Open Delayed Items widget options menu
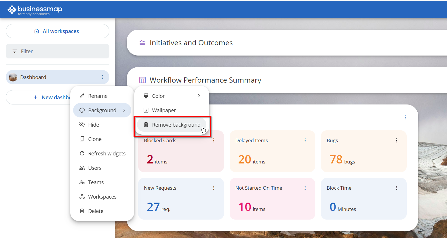This screenshot has height=238, width=447. (305, 140)
